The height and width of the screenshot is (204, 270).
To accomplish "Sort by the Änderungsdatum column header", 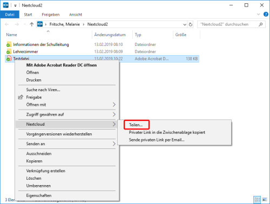I will pyautogui.click(x=110, y=35).
